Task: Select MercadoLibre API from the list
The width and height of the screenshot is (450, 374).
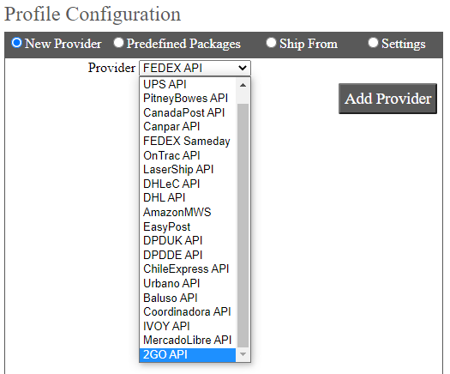Action: (188, 341)
